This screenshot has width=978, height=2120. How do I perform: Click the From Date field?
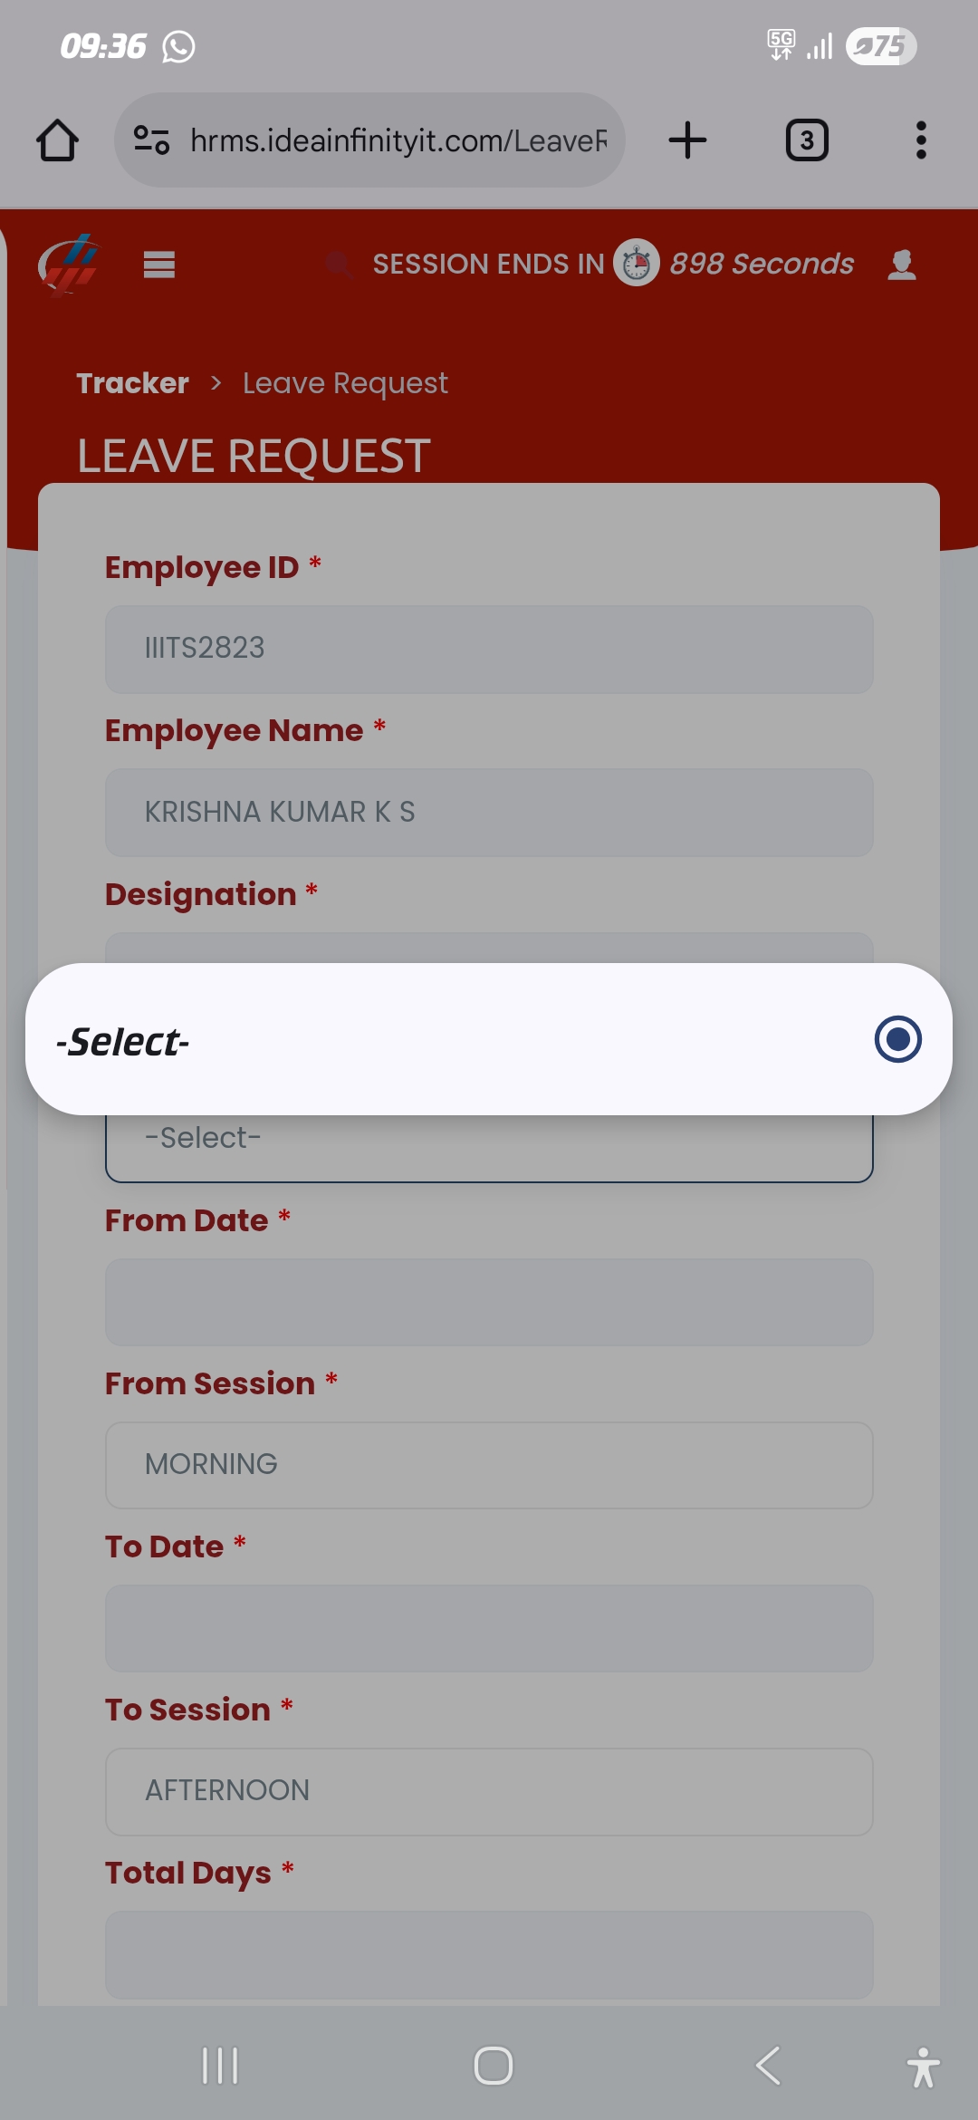pyautogui.click(x=489, y=1301)
